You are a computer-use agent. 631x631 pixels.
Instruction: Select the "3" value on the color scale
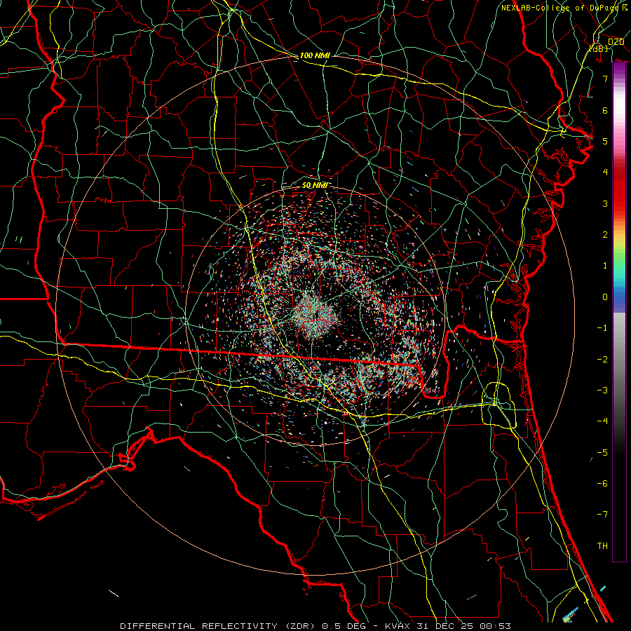pos(605,203)
